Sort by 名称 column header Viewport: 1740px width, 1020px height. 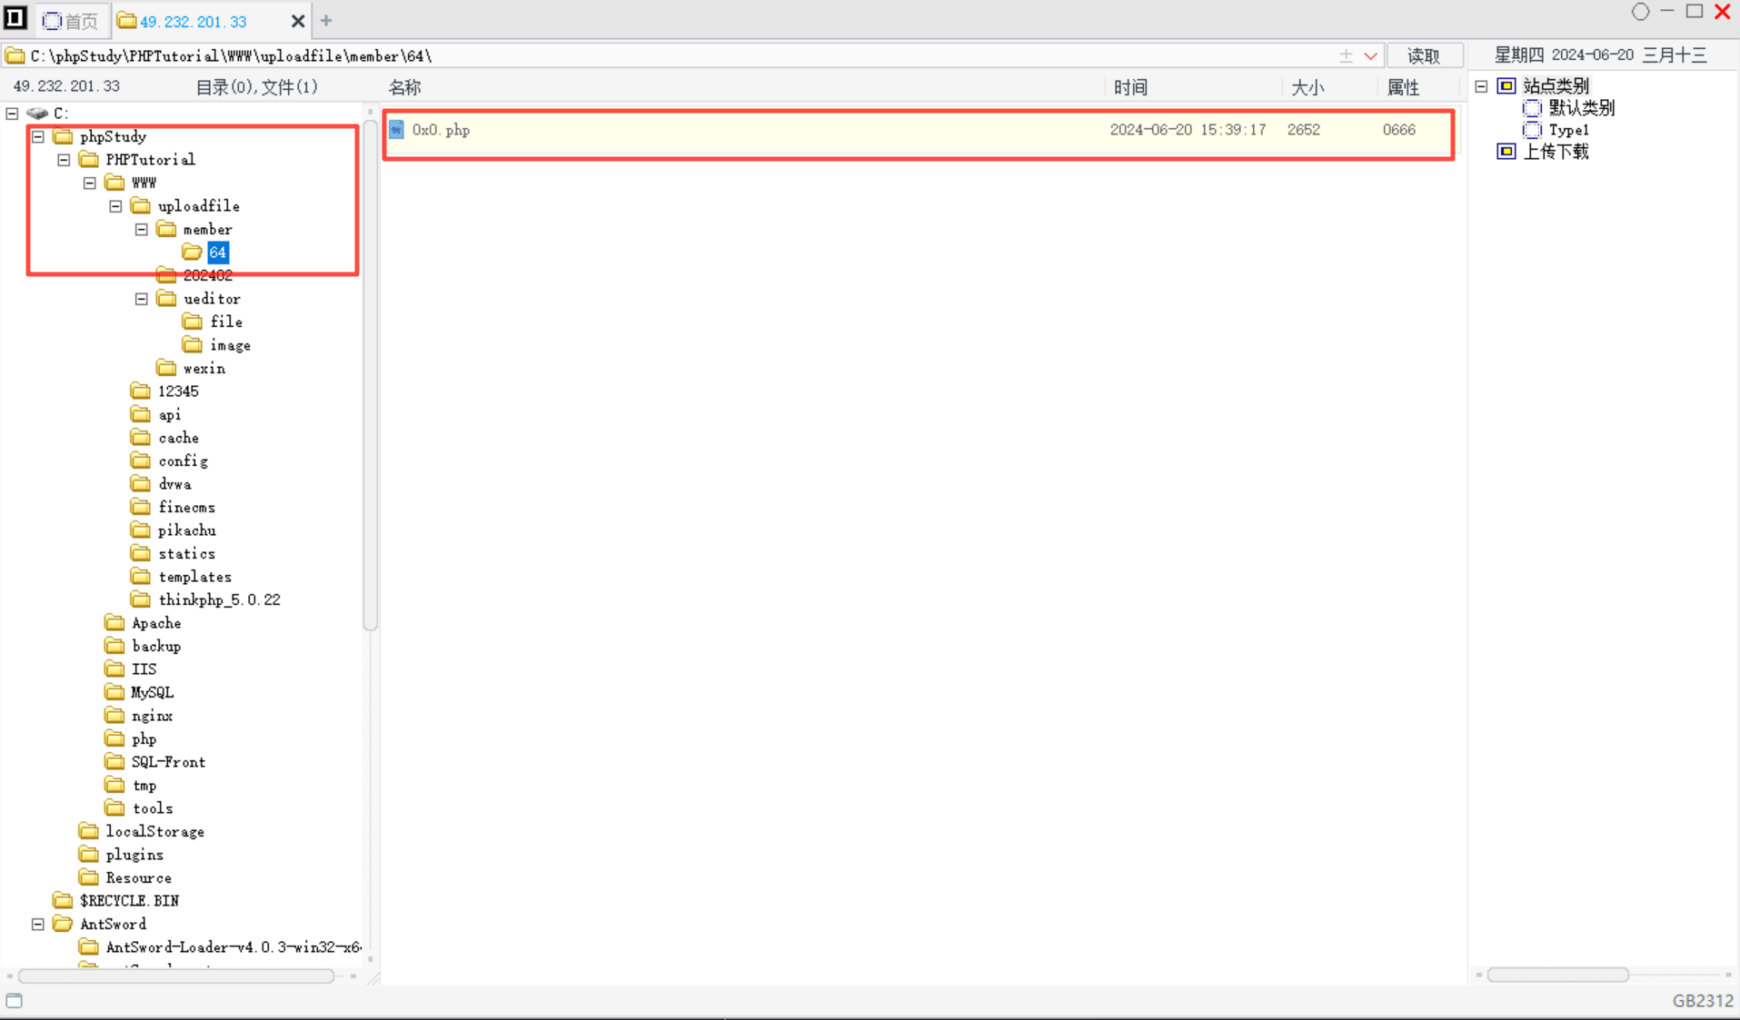[405, 87]
